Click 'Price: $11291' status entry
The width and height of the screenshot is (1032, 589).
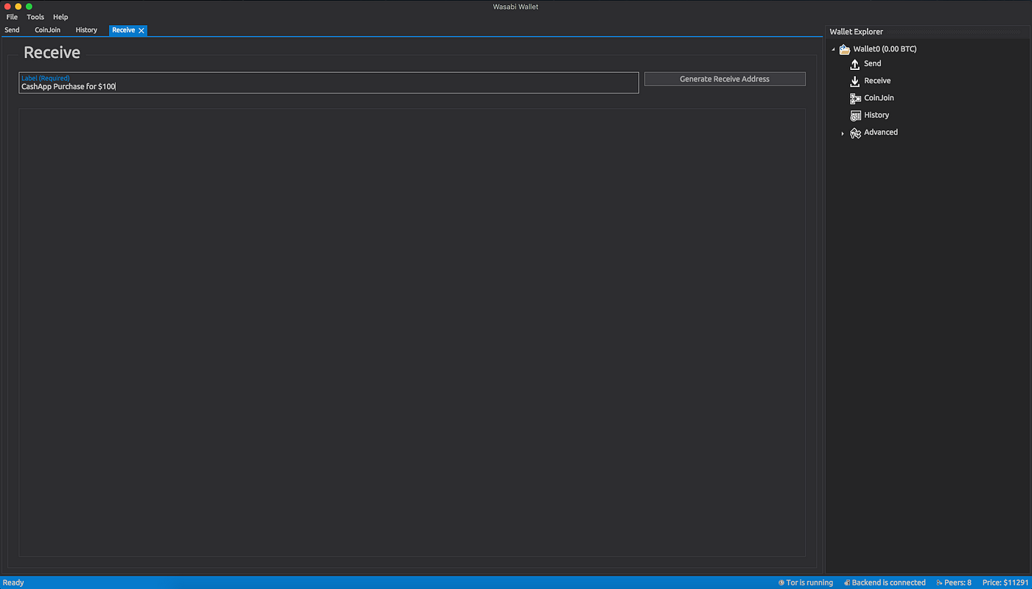[1005, 582]
